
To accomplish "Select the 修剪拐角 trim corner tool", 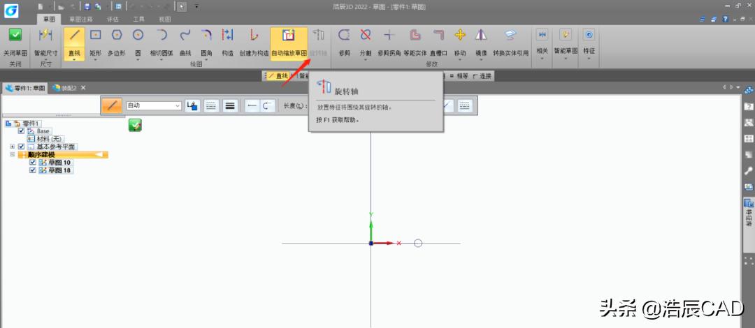I will (389, 43).
